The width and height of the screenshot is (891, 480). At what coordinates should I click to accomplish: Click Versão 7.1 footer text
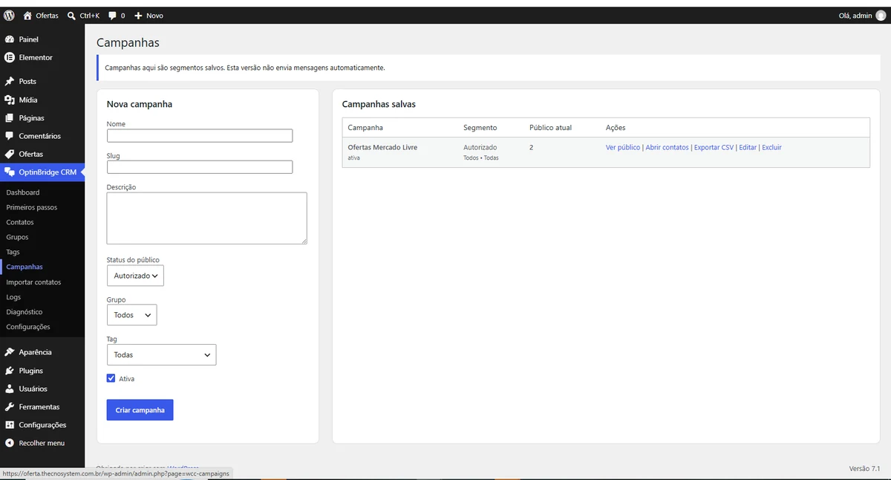coord(864,469)
